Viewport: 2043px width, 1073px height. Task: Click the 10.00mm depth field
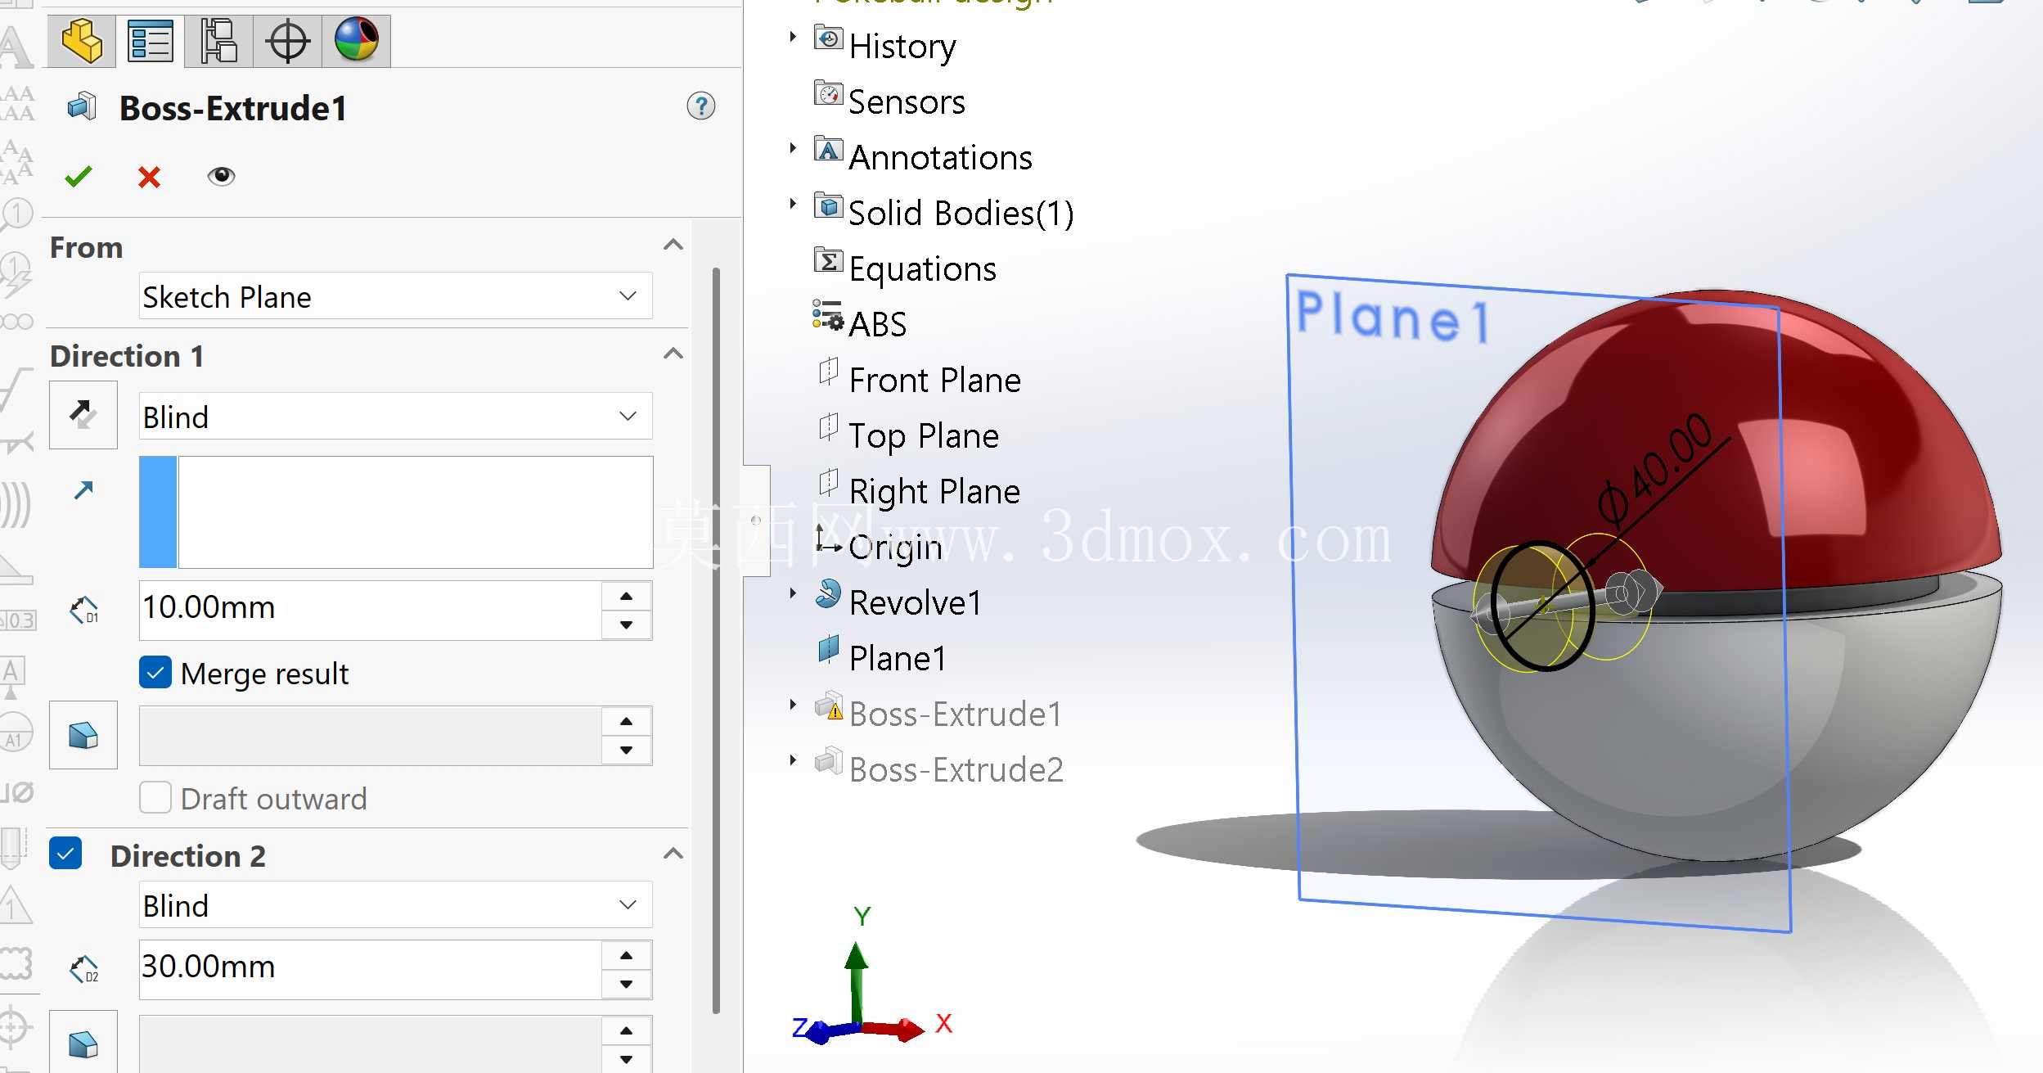(370, 610)
